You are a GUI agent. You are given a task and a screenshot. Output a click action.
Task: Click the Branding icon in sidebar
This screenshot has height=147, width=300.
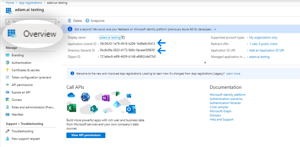click(x=8, y=55)
